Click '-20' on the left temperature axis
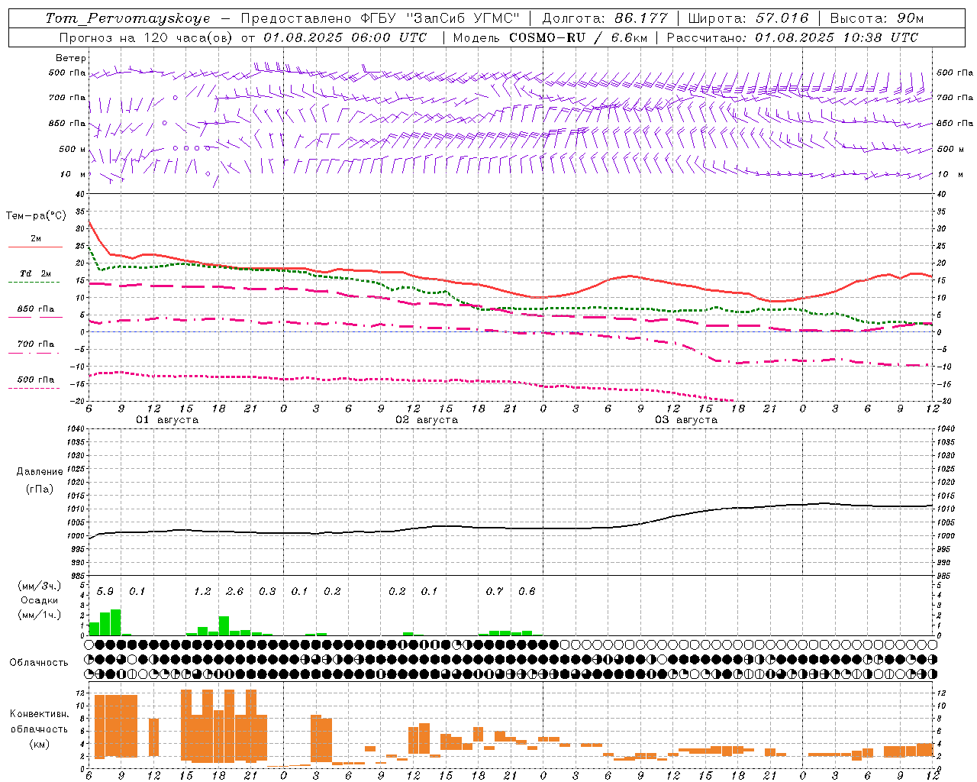Screen dimensions: 977x782 click(x=79, y=401)
